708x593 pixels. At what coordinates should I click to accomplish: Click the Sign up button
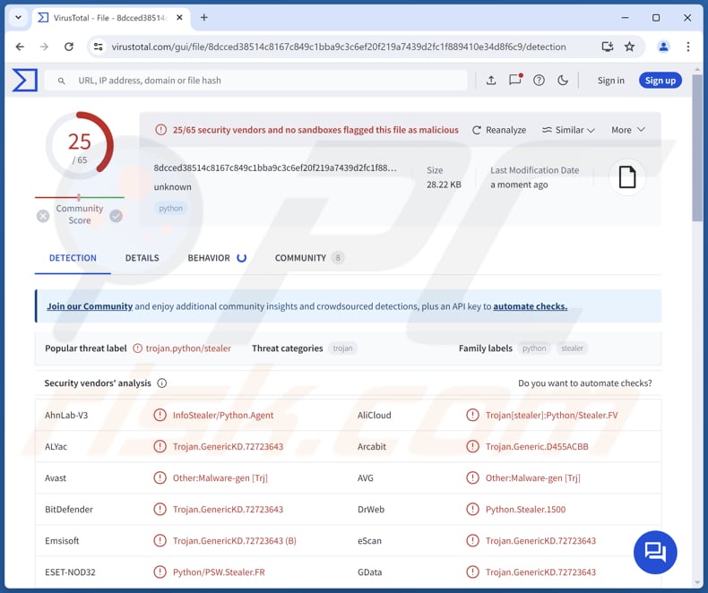(x=661, y=81)
